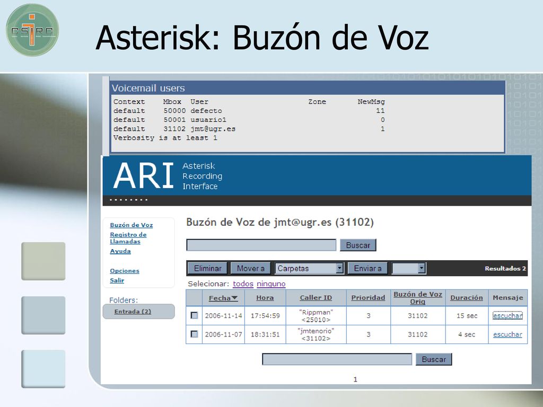Focus the top search input field
This screenshot has width=543, height=407.
tap(261, 245)
